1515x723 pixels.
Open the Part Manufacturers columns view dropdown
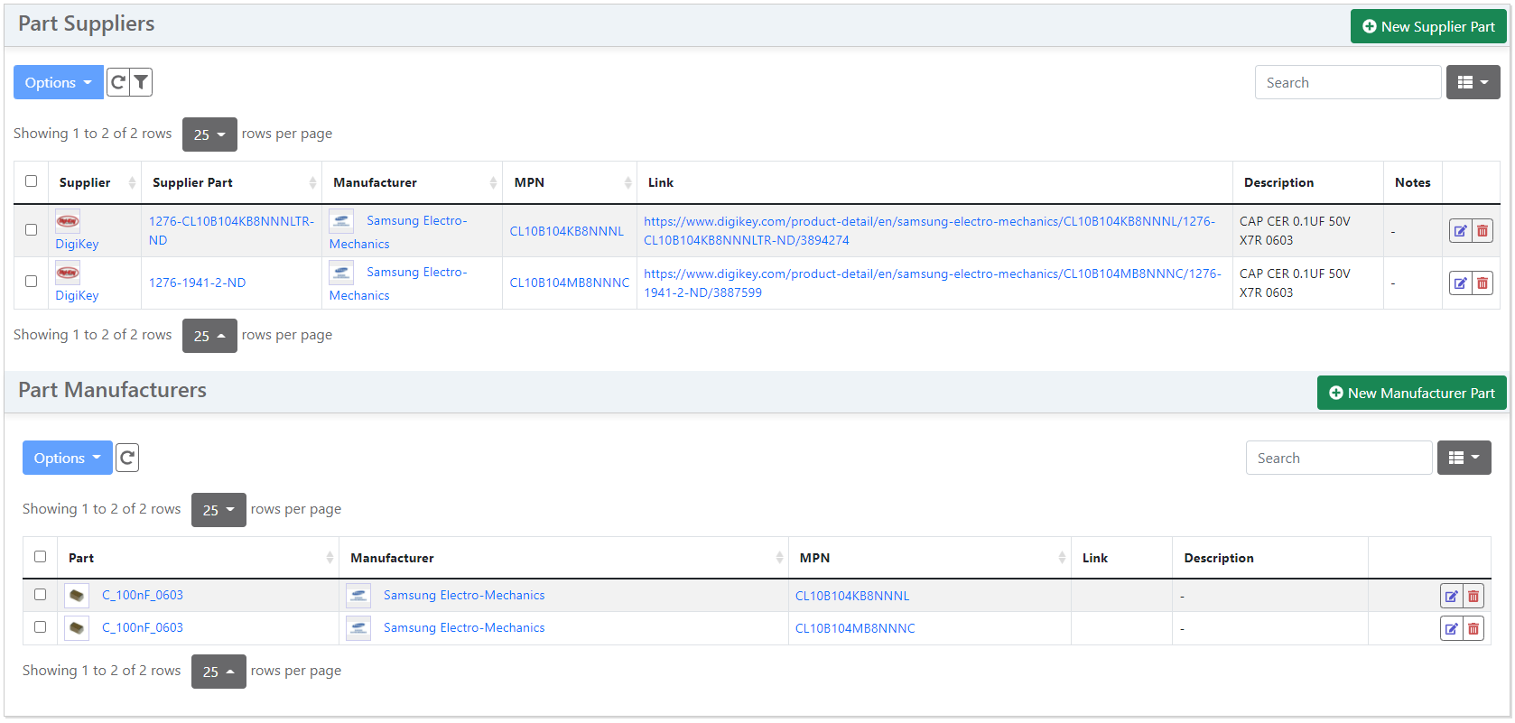(x=1463, y=458)
